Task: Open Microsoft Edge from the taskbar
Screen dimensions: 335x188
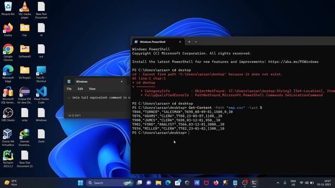Action: (168, 183)
